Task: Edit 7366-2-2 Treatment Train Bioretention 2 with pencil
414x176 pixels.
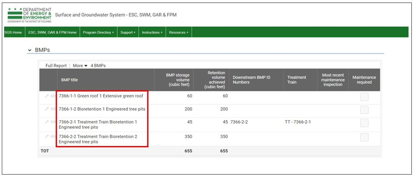Action: 47,136
